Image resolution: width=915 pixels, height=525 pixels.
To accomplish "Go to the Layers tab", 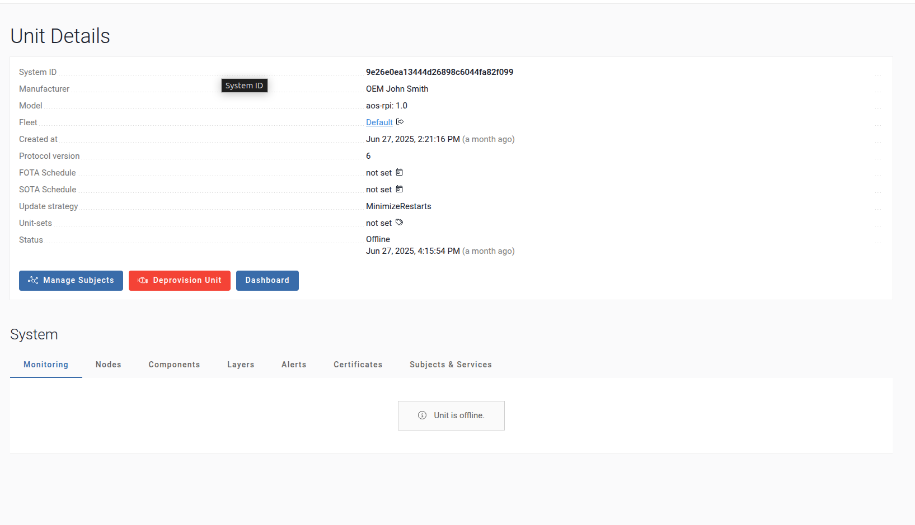I will click(241, 365).
